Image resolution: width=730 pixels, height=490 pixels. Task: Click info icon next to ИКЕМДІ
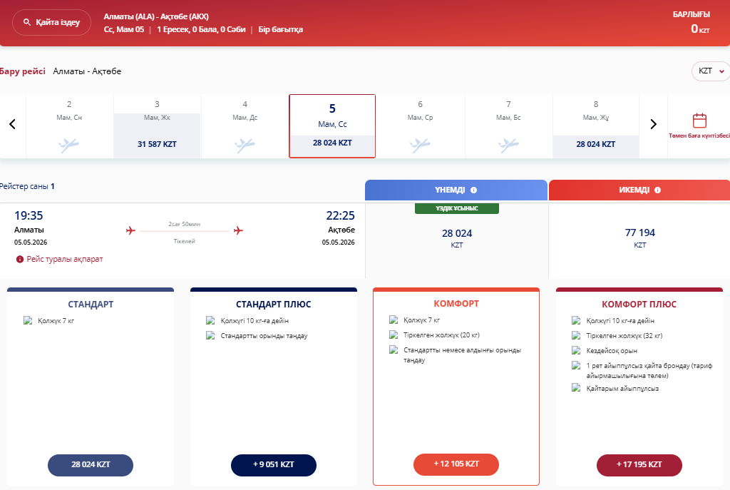click(x=657, y=190)
